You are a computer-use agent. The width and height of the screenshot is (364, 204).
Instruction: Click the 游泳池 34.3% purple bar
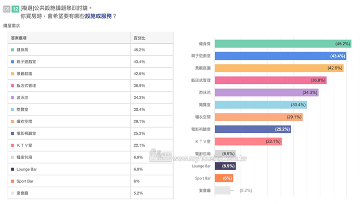(266, 93)
